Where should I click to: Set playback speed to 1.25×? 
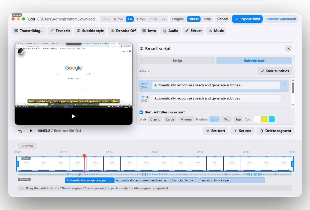pos(141,19)
